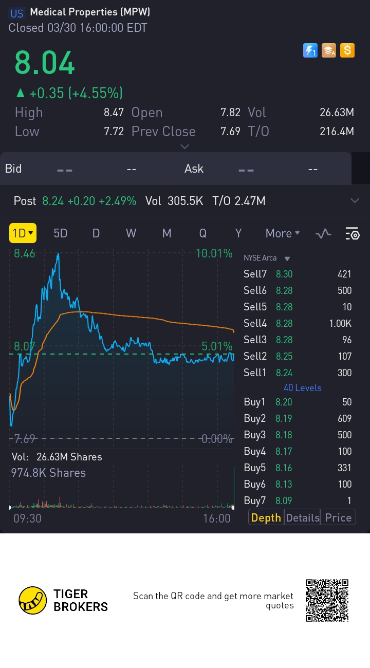Viewport: 370px width, 668px height.
Task: Tap the blue lightning bolt badge icon
Action: tap(310, 50)
